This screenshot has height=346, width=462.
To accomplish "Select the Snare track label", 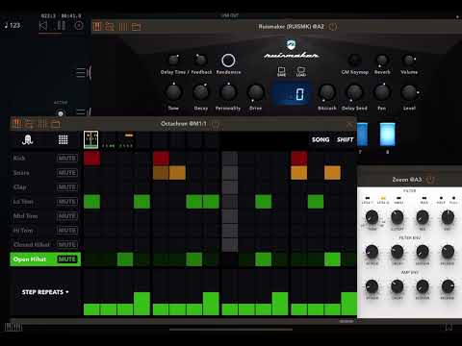I will [21, 173].
